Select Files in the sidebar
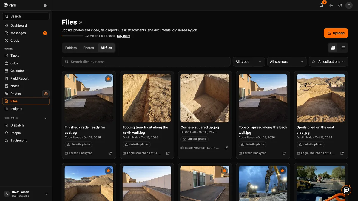This screenshot has height=201, width=358. pos(26,101)
